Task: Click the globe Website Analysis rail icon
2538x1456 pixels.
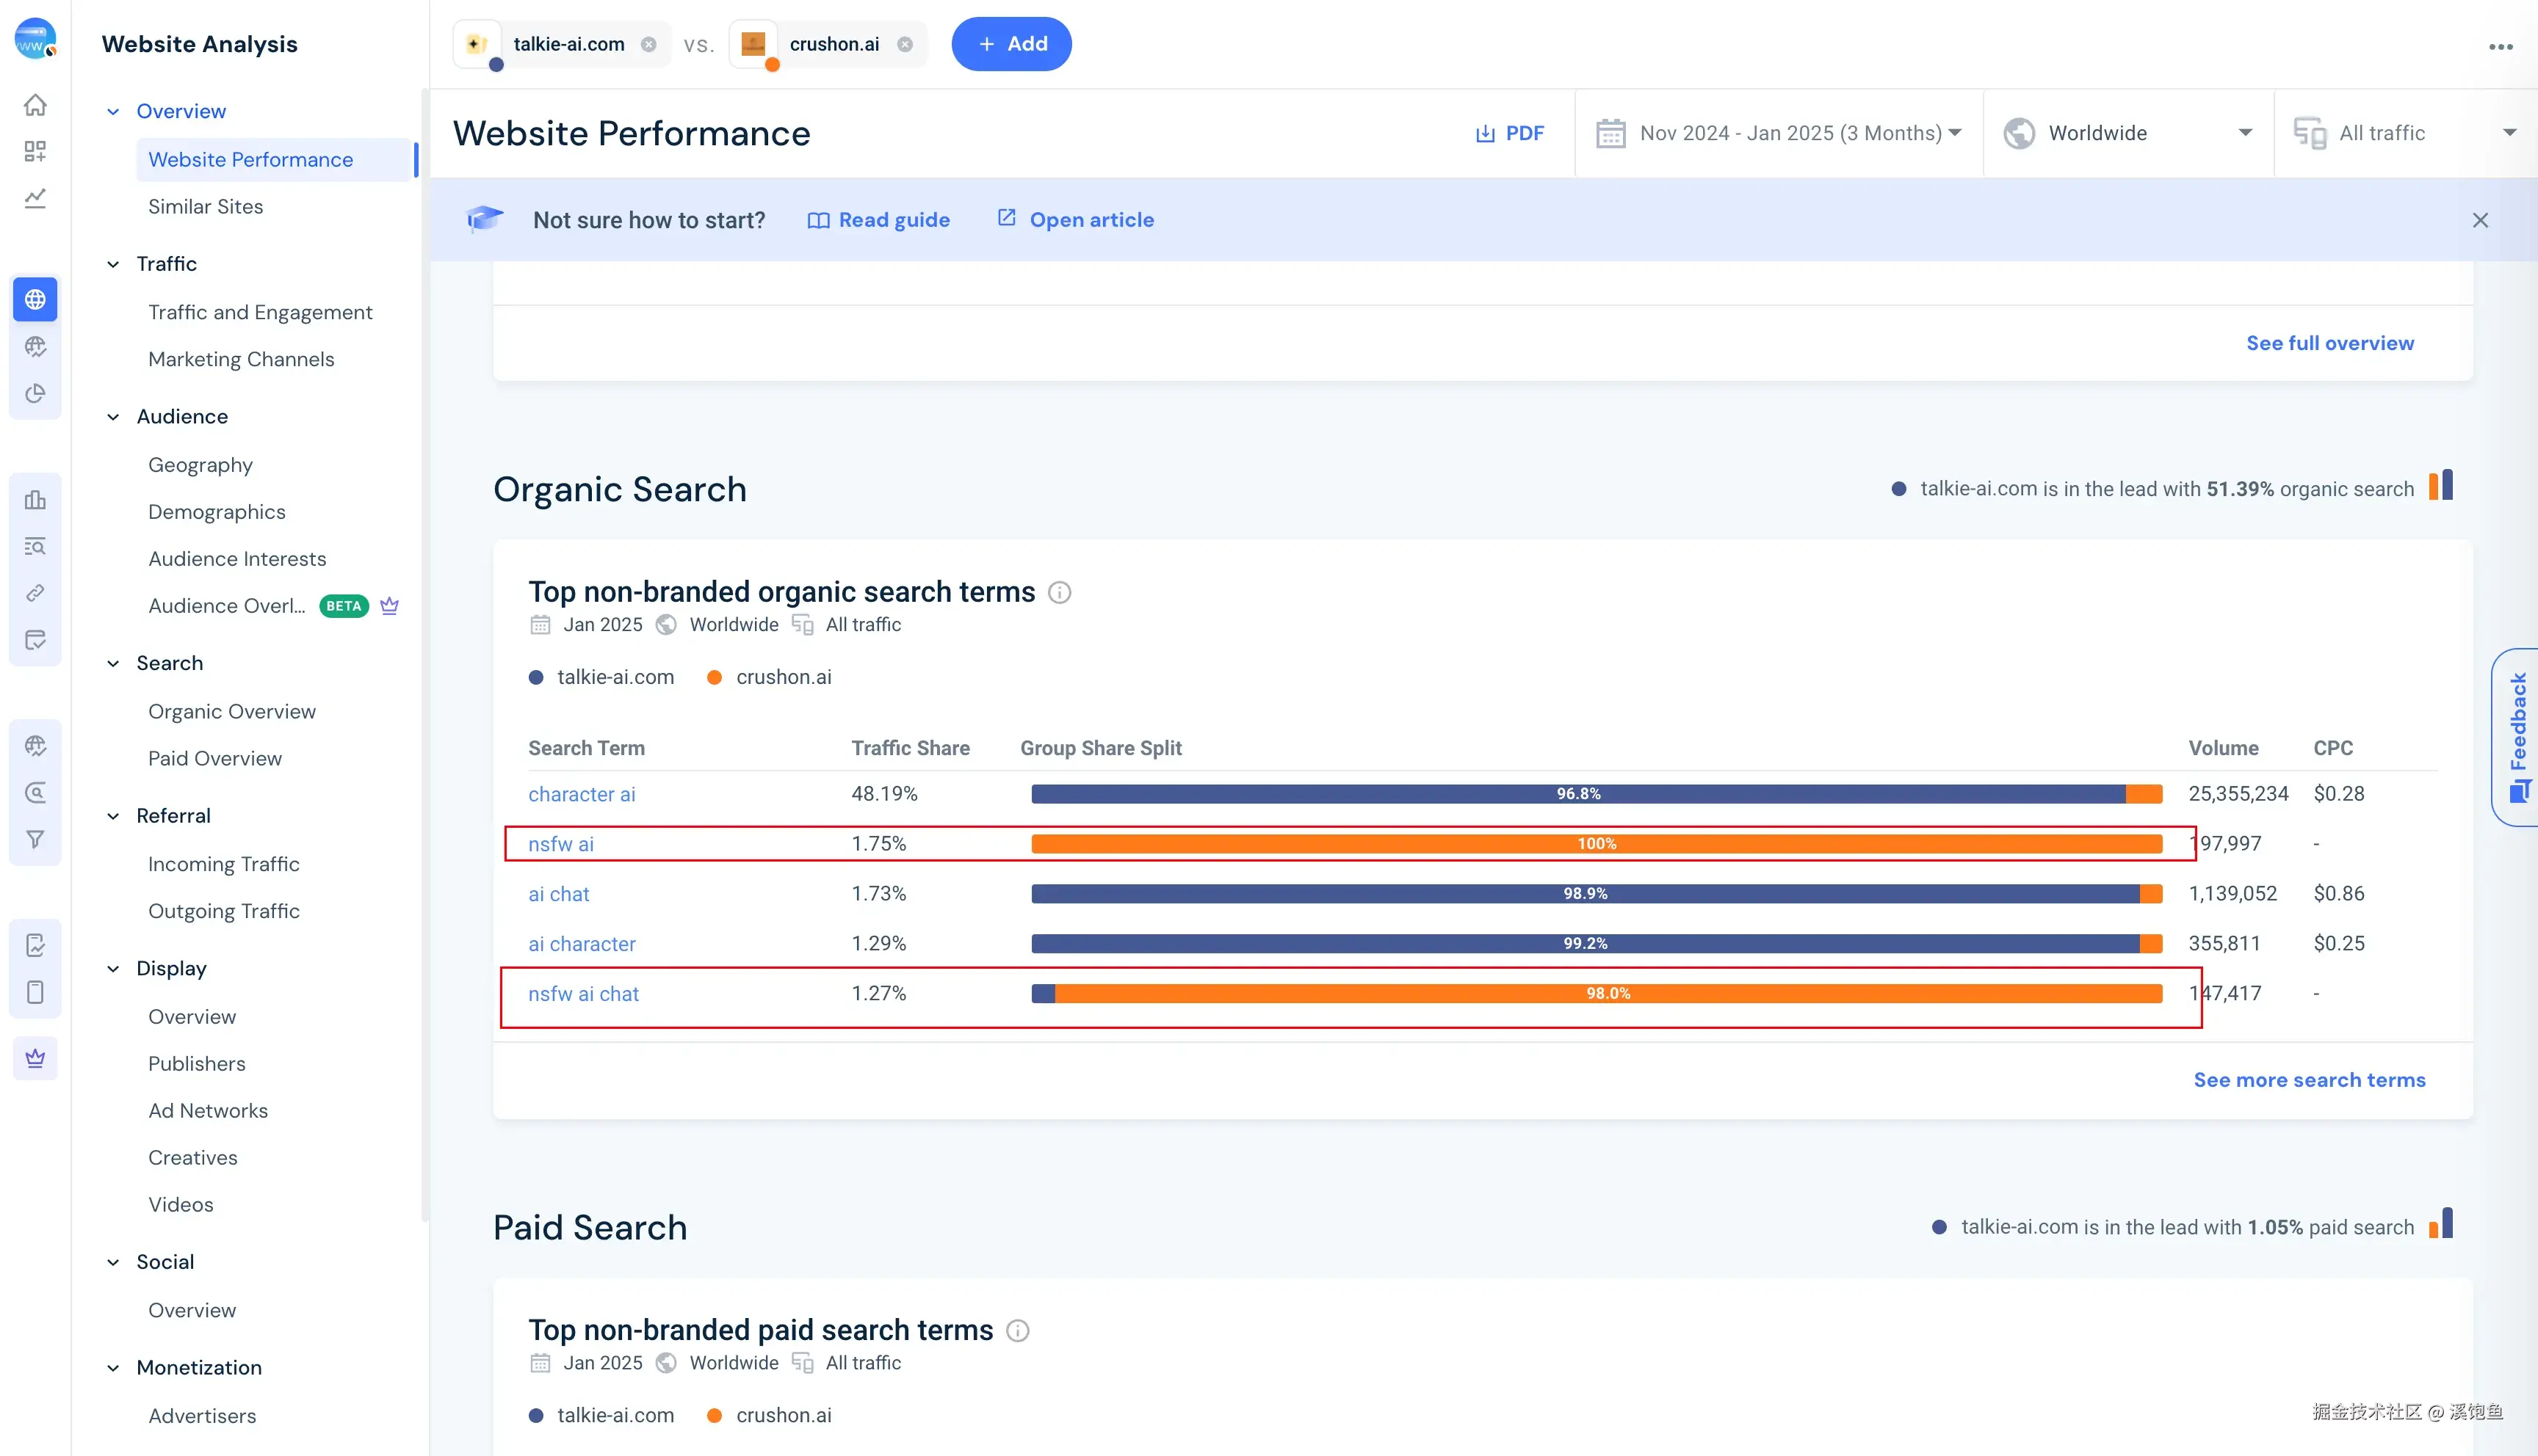Action: coord(35,299)
